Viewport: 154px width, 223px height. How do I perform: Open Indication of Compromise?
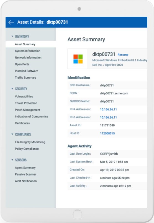coord(32,116)
